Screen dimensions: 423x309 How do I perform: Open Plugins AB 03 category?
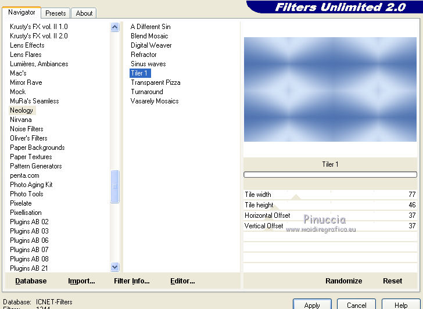tap(29, 231)
